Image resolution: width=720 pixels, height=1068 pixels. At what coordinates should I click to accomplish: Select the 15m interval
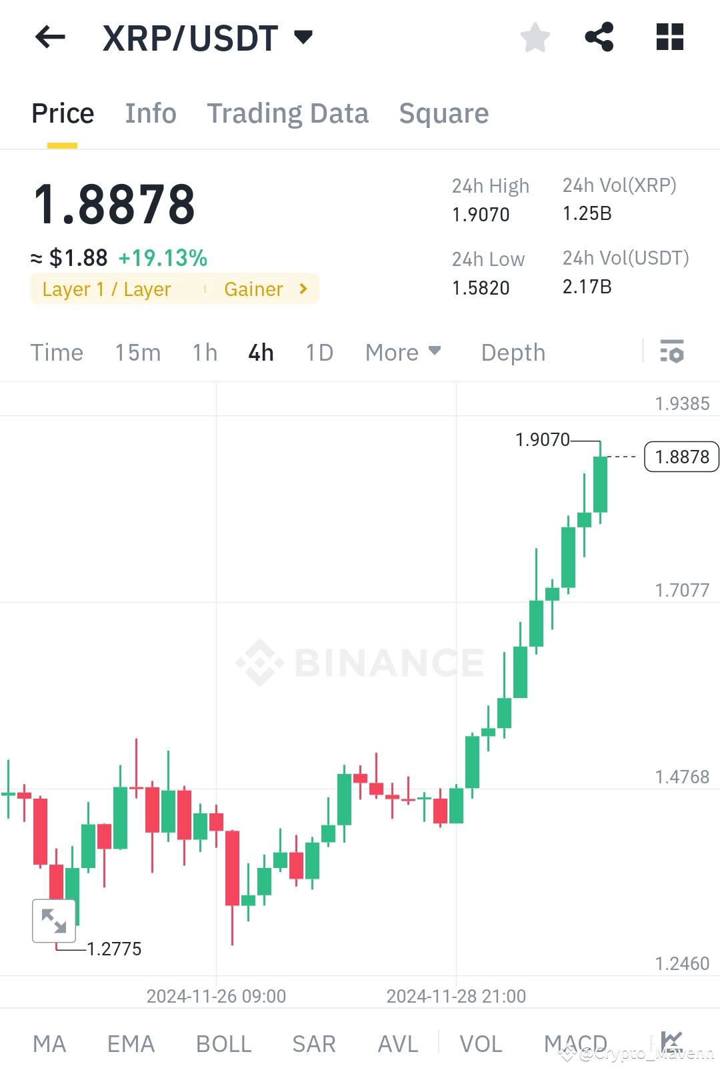pyautogui.click(x=138, y=352)
